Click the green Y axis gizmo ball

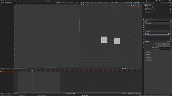click(139, 7)
